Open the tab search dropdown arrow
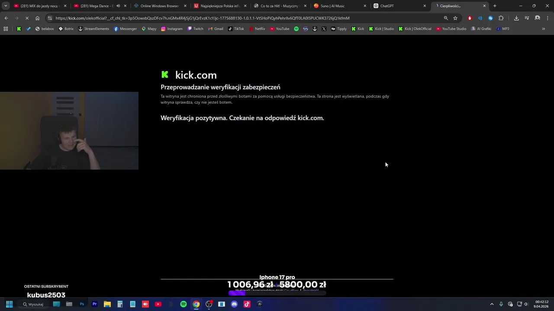The width and height of the screenshot is (554, 311). pos(6,6)
